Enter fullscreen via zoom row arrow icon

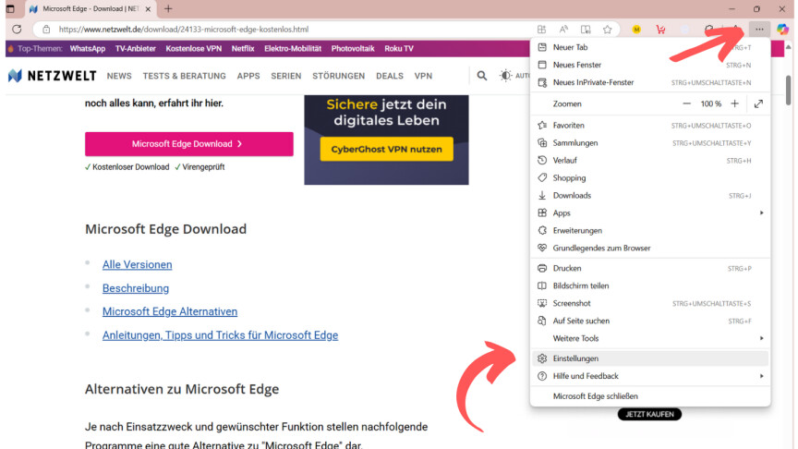758,104
